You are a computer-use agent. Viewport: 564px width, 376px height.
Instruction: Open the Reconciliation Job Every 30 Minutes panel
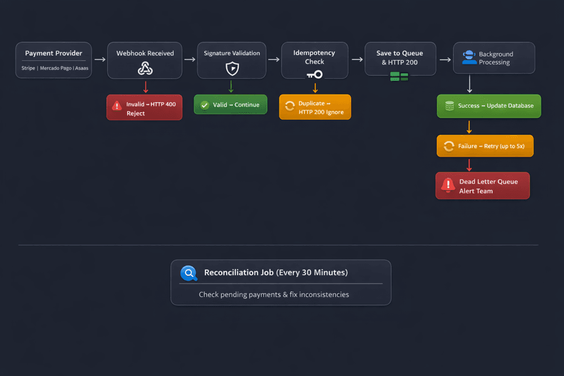tap(281, 282)
